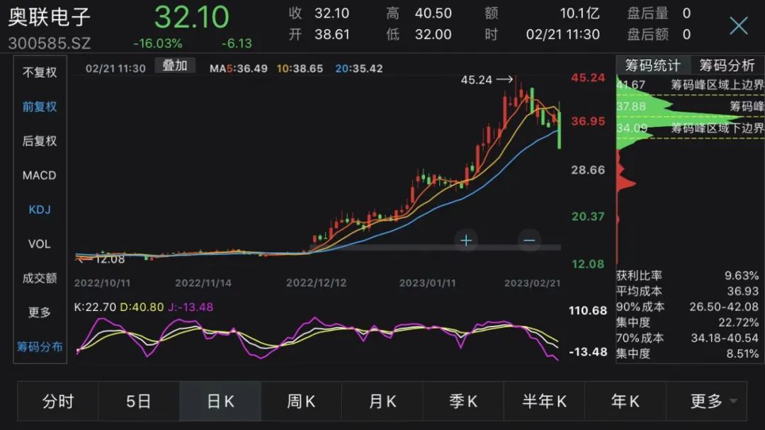This screenshot has height=430, width=765.
Task: Switch to the 分时 intraday chart
Action: tap(57, 401)
